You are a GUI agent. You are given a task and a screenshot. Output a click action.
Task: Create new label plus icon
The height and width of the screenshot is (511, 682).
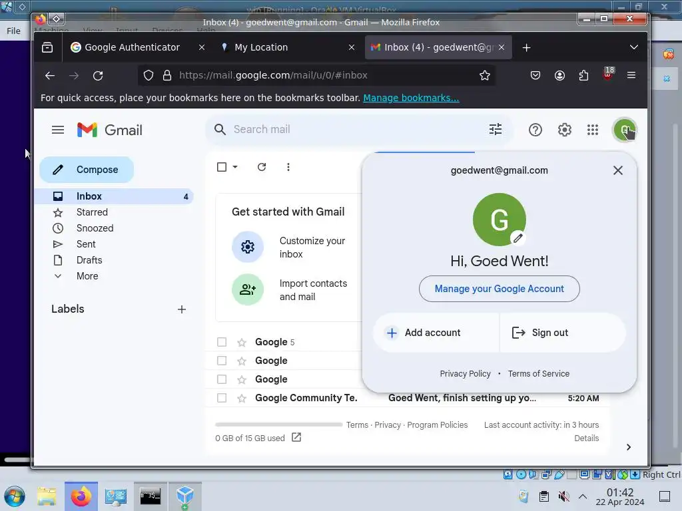click(182, 309)
